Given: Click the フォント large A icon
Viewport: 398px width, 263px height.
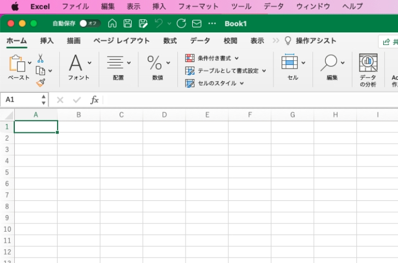Looking at the screenshot, I should 76,63.
